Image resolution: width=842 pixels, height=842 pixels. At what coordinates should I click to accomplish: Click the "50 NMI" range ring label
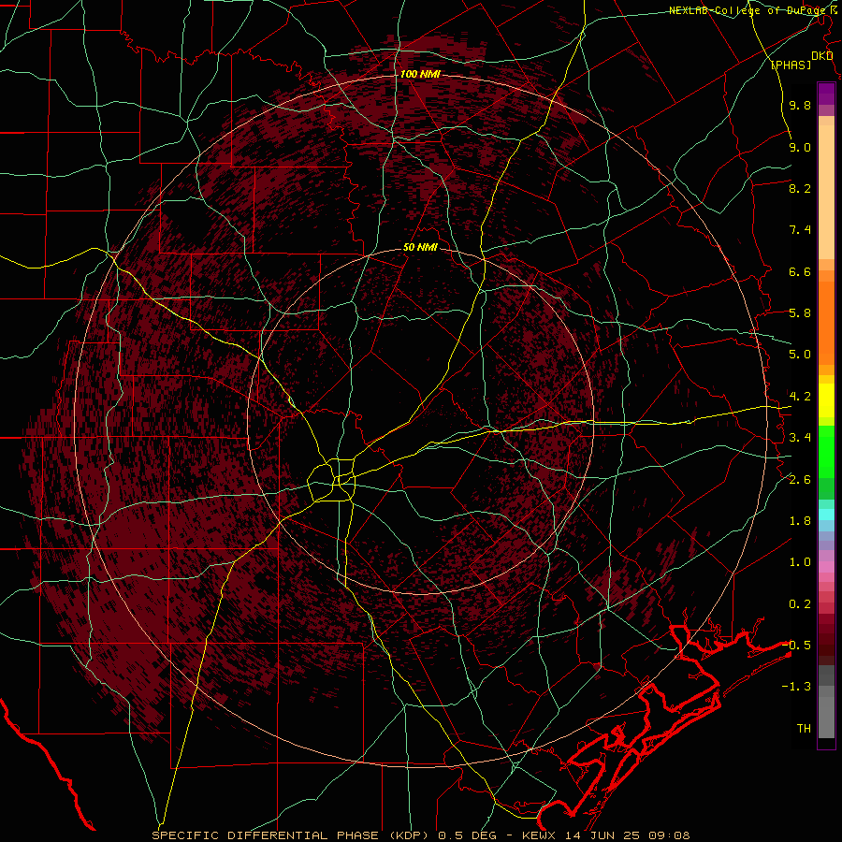pyautogui.click(x=420, y=248)
